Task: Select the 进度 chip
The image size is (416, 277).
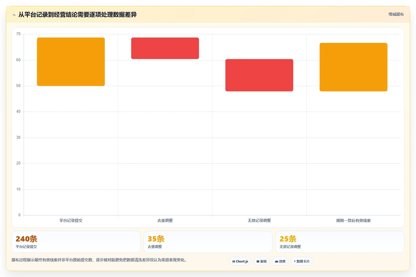Action: 280,261
